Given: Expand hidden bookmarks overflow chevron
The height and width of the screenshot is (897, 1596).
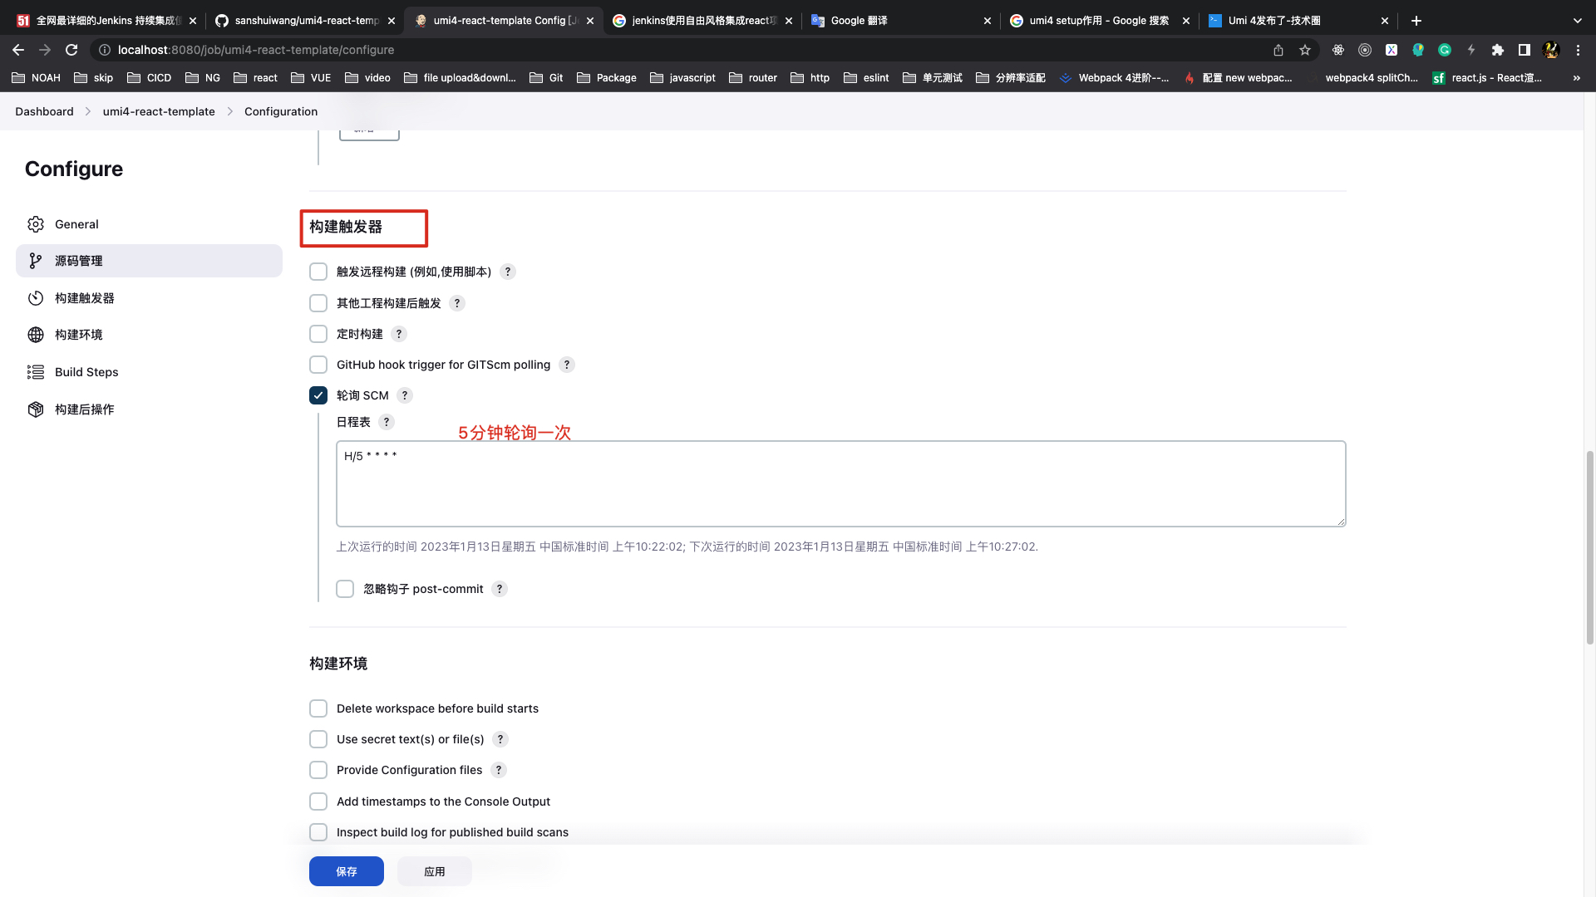Looking at the screenshot, I should pyautogui.click(x=1576, y=78).
